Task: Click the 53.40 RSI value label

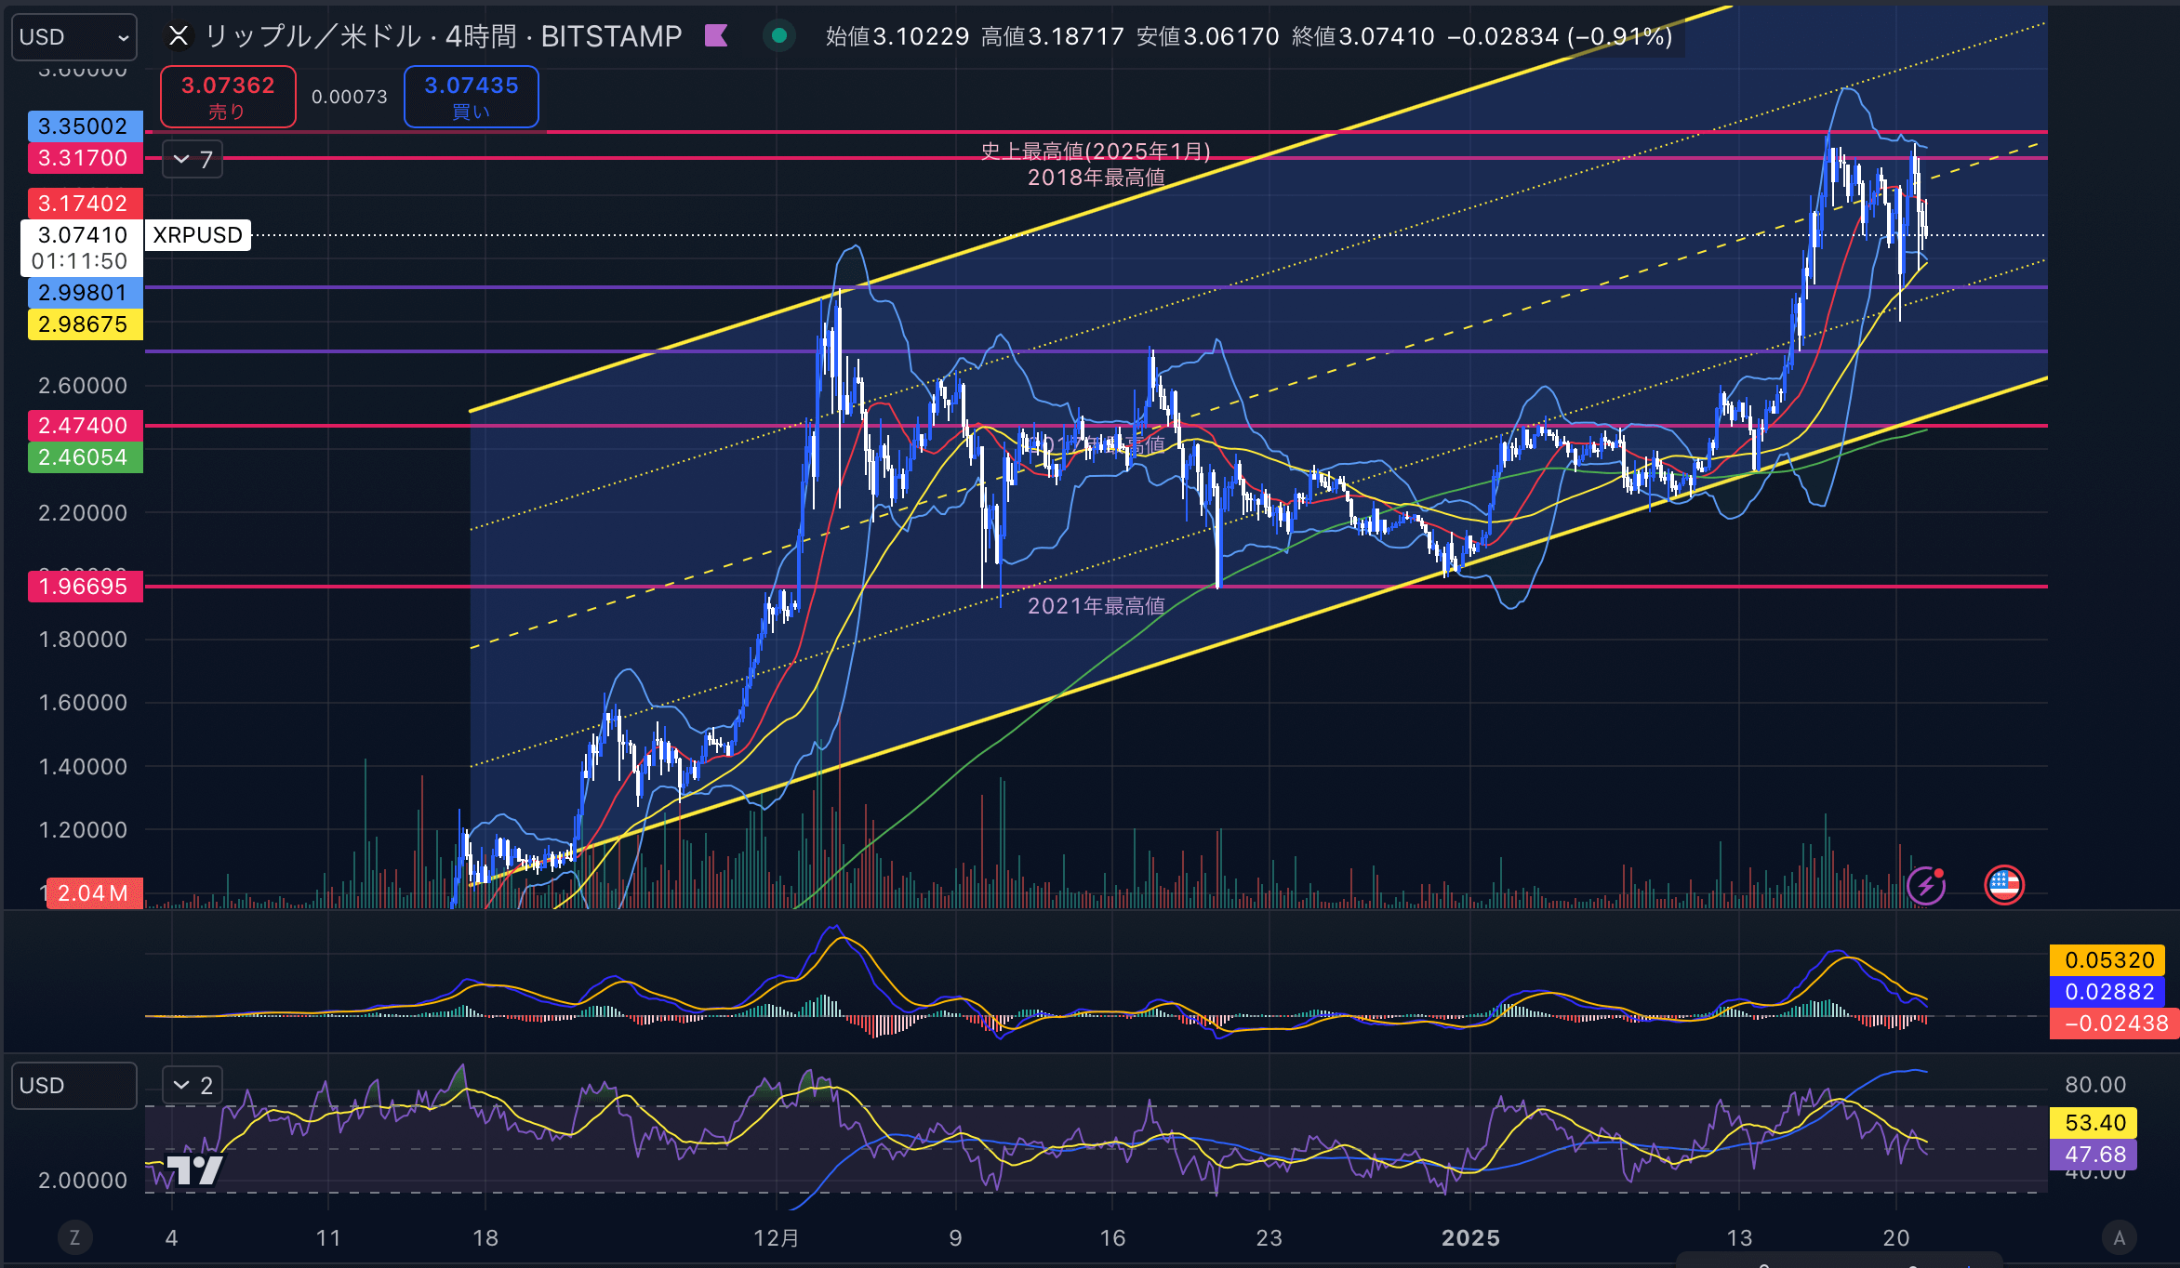Action: tap(2094, 1123)
